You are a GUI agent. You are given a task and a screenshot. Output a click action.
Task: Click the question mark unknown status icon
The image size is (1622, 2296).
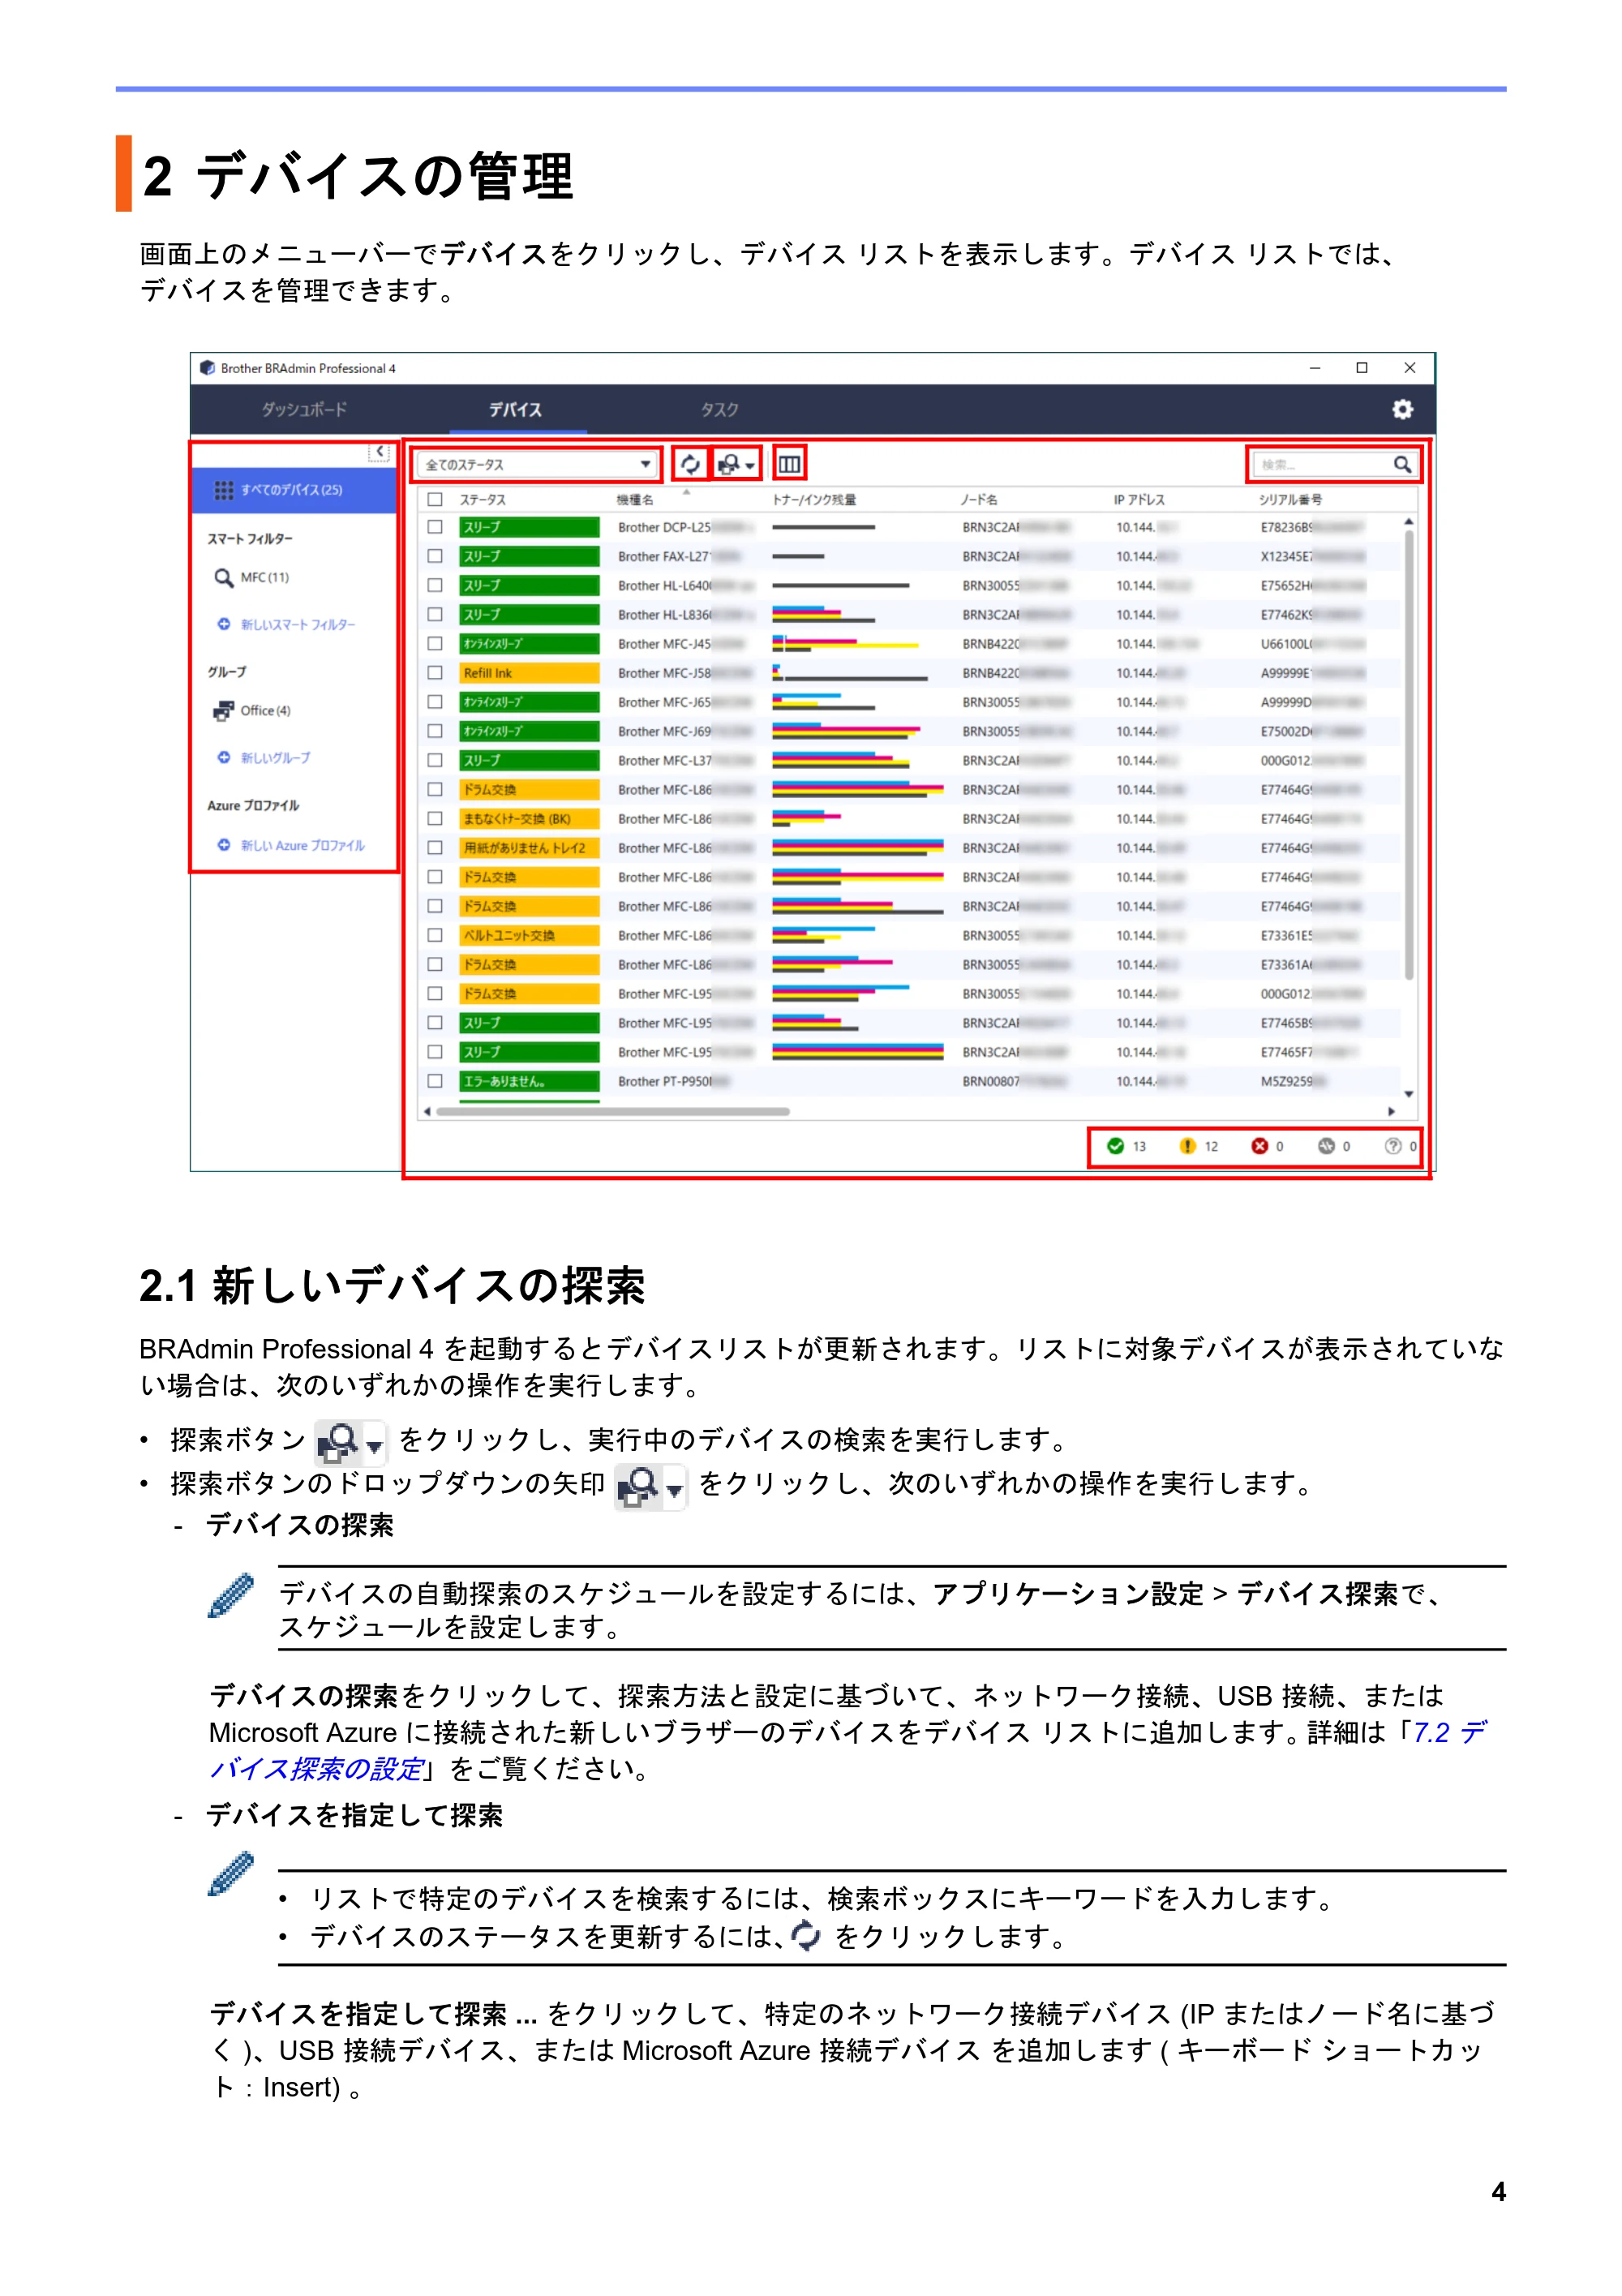[x=1392, y=1146]
